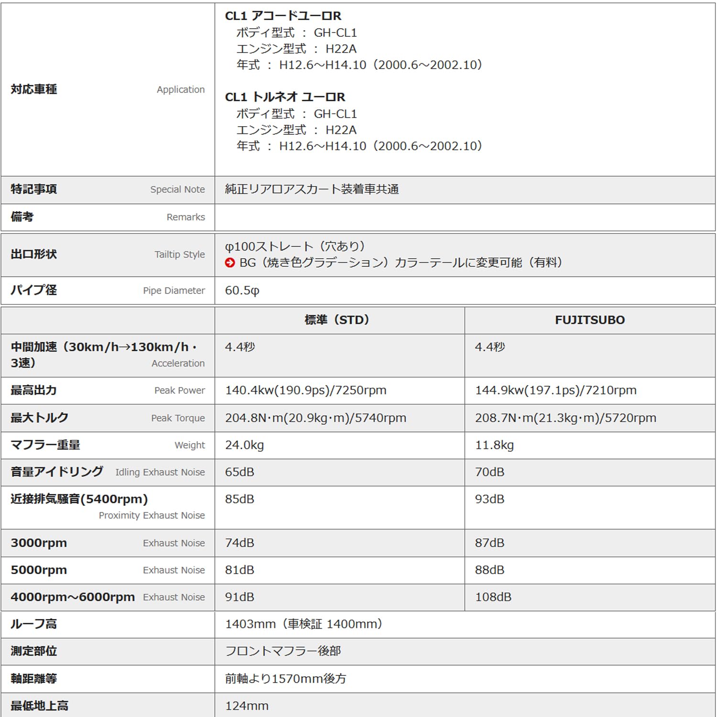Click the "Idling Exhaust Noise" label
Image resolution: width=717 pixels, height=717 pixels.
click(160, 472)
